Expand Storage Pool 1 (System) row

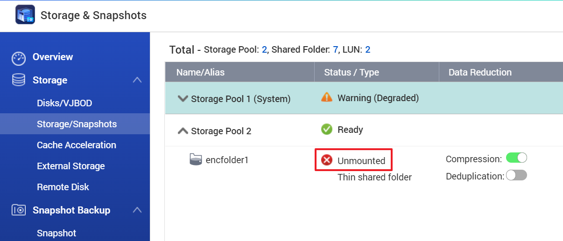tap(183, 99)
